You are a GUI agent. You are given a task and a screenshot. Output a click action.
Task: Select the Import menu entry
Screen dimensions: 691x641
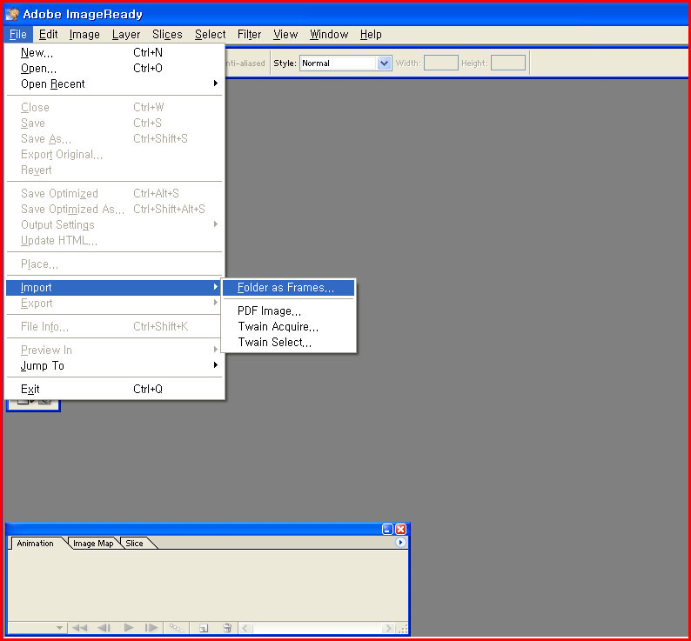tap(114, 287)
